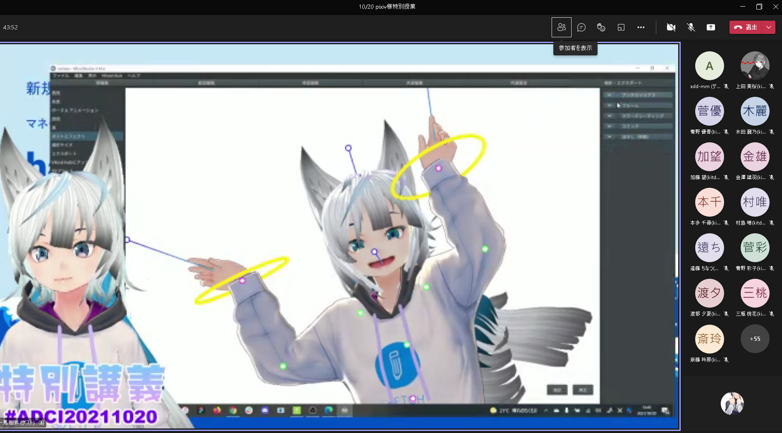Image resolution: width=782 pixels, height=433 pixels.
Task: Click the share content icon
Action: click(x=710, y=27)
